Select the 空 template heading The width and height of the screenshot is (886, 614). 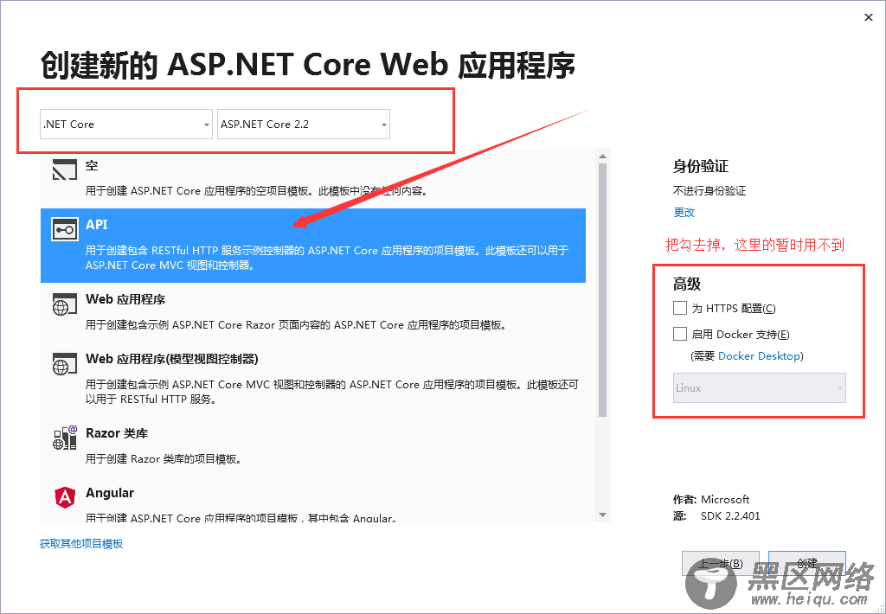click(x=92, y=165)
